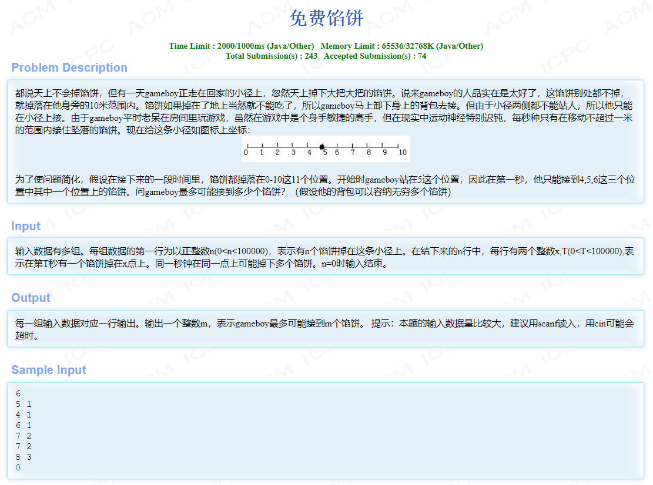The image size is (653, 485).
Task: Click the number line coordinate image
Action: click(x=326, y=149)
